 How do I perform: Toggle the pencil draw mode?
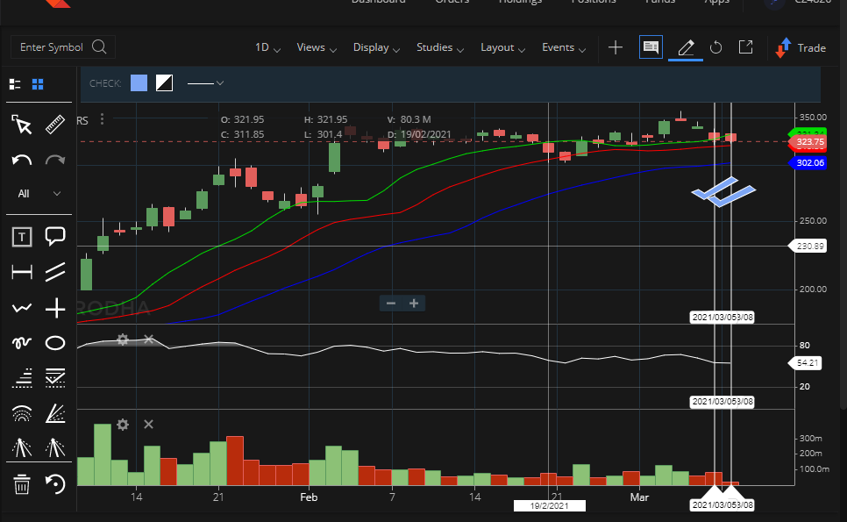686,47
